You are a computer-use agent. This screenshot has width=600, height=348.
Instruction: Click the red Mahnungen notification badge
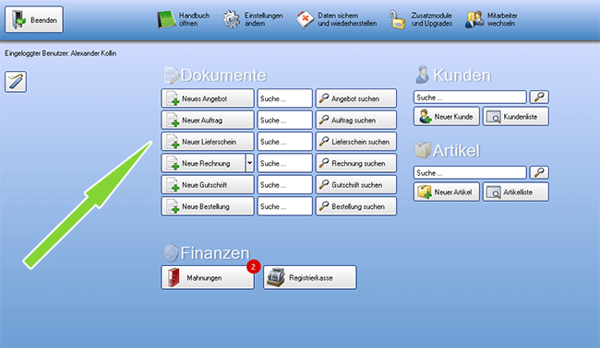(x=253, y=267)
